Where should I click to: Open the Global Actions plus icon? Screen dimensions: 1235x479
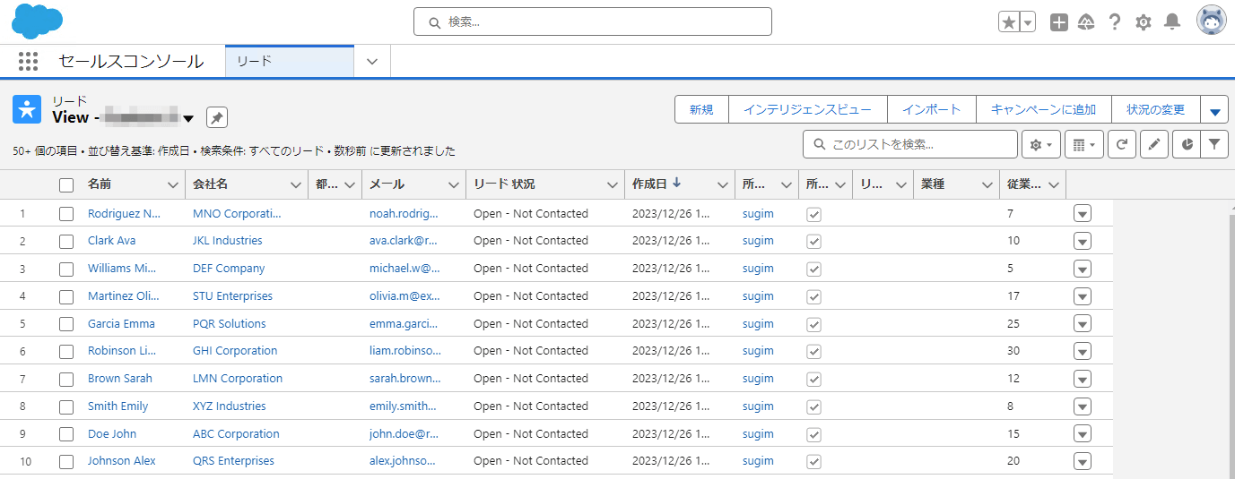pos(1059,22)
